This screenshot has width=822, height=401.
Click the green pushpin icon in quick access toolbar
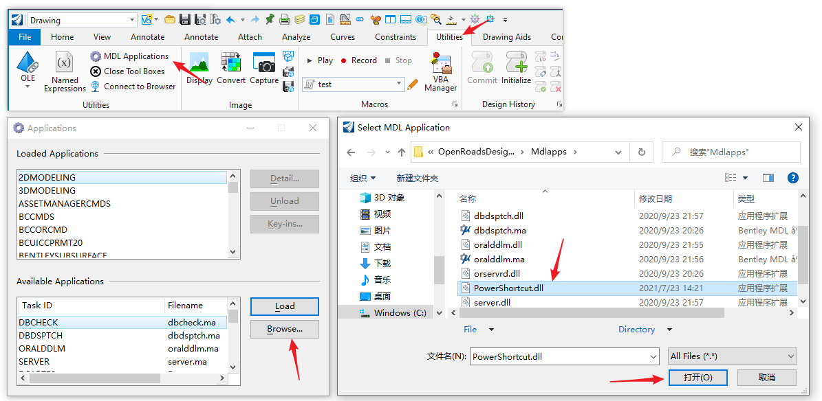270,20
